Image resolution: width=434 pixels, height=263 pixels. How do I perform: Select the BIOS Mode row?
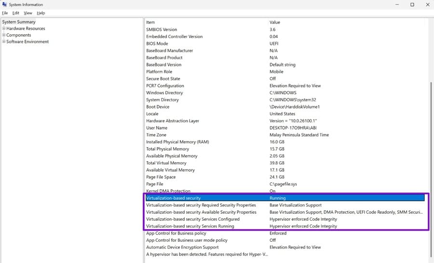(285, 43)
